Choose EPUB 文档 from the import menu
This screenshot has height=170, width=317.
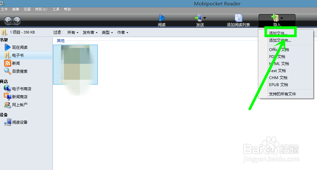coord(279,85)
